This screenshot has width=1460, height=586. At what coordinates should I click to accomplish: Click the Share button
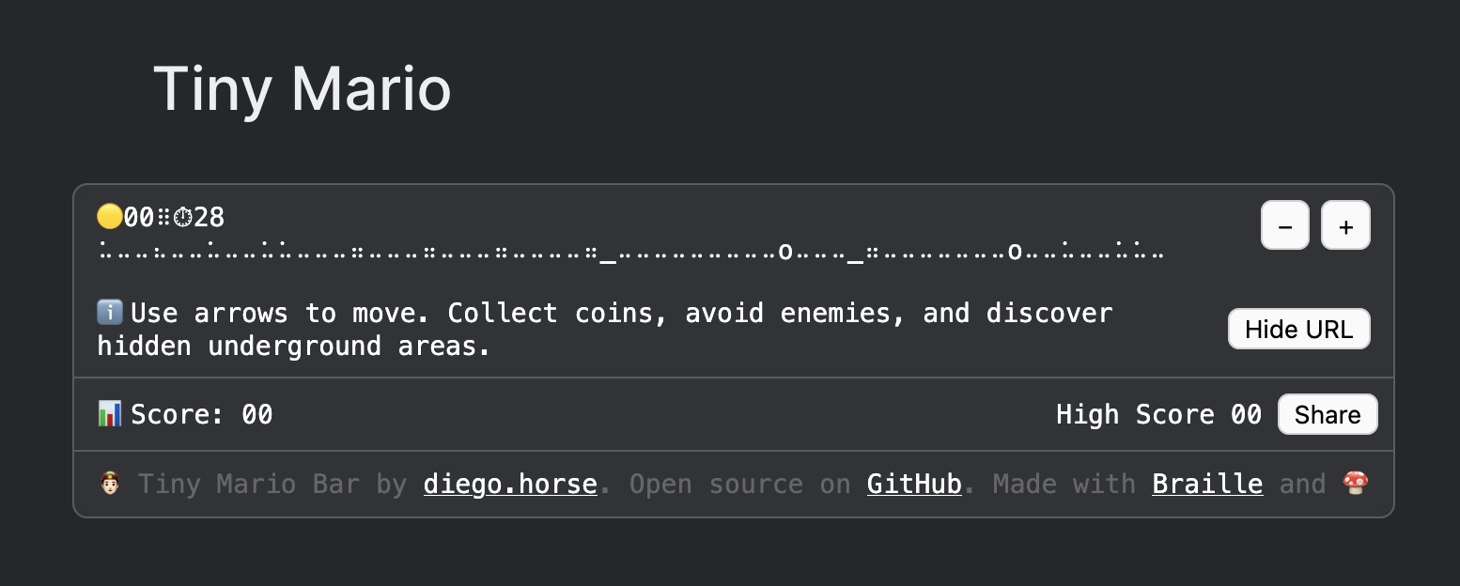point(1328,413)
